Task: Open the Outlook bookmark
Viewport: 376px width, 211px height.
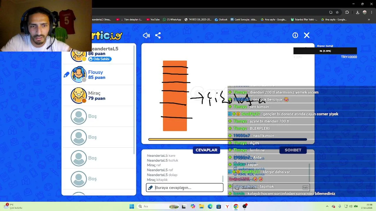Action: pos(221,20)
